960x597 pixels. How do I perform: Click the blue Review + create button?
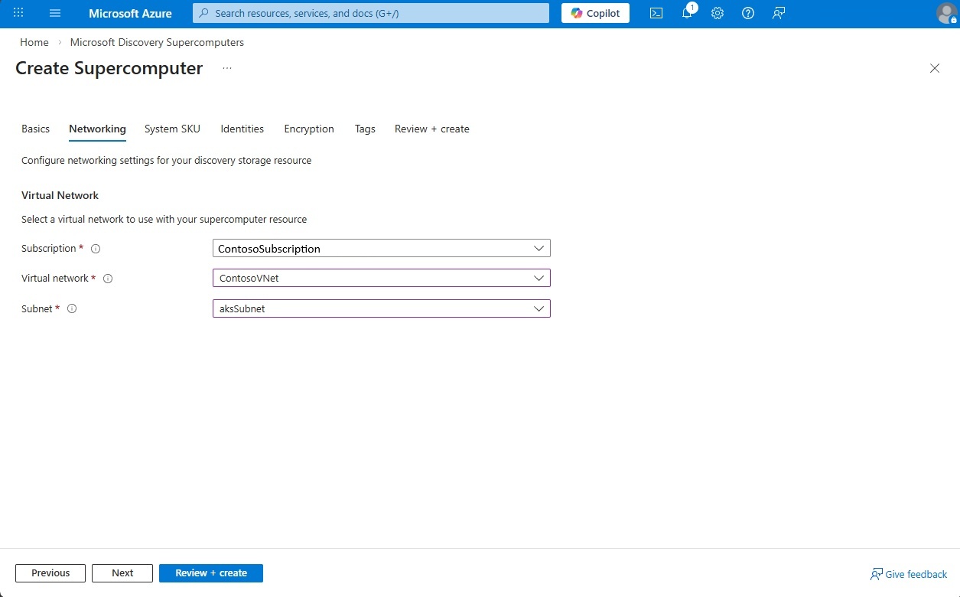[211, 573]
